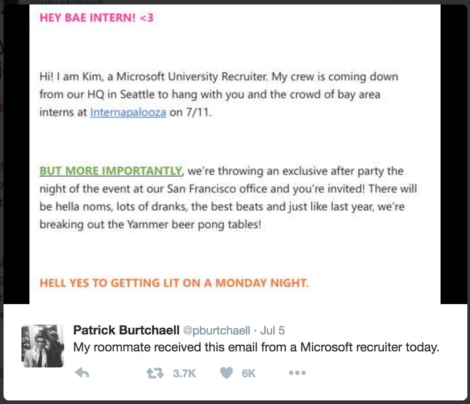Click the BUT MORE IMPORTANTLY underlined text
The height and width of the screenshot is (404, 470).
click(111, 171)
